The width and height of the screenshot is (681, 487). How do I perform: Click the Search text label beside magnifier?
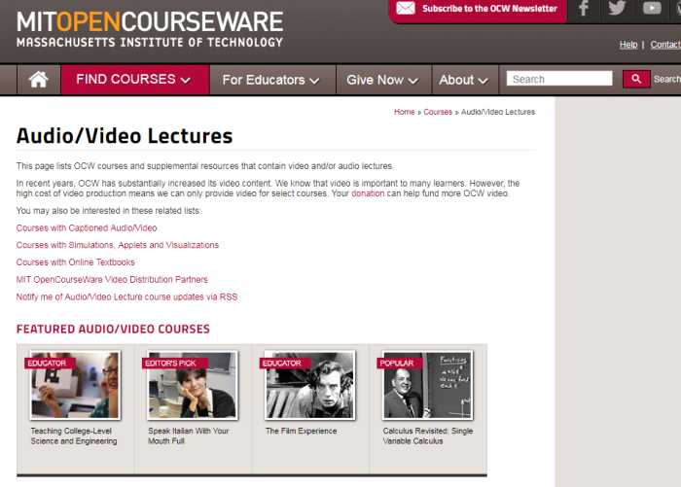pos(667,79)
